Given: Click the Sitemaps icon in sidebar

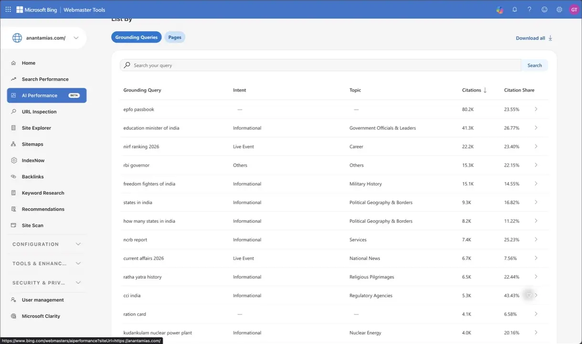Looking at the screenshot, I should click(13, 144).
